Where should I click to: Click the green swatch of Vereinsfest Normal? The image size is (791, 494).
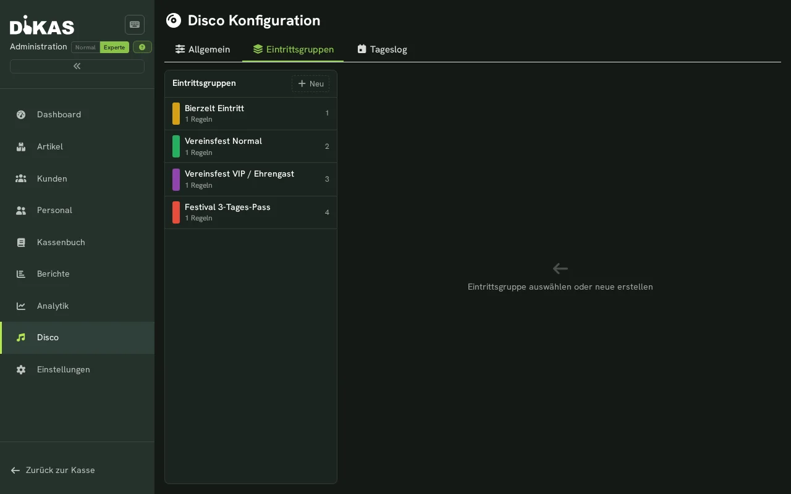pos(176,146)
